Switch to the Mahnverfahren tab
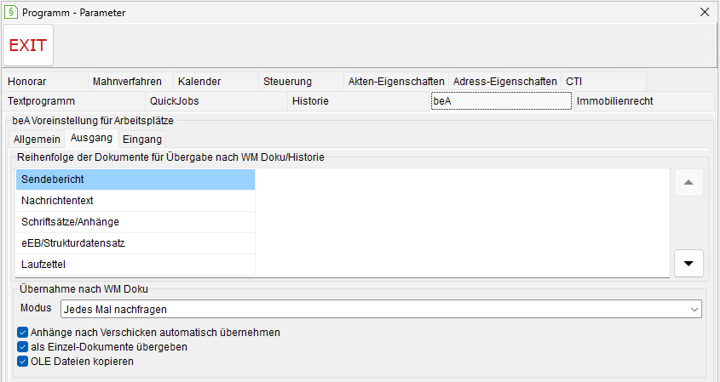The height and width of the screenshot is (382, 720). coord(130,82)
